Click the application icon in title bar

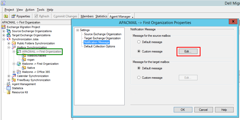coord(3,3)
